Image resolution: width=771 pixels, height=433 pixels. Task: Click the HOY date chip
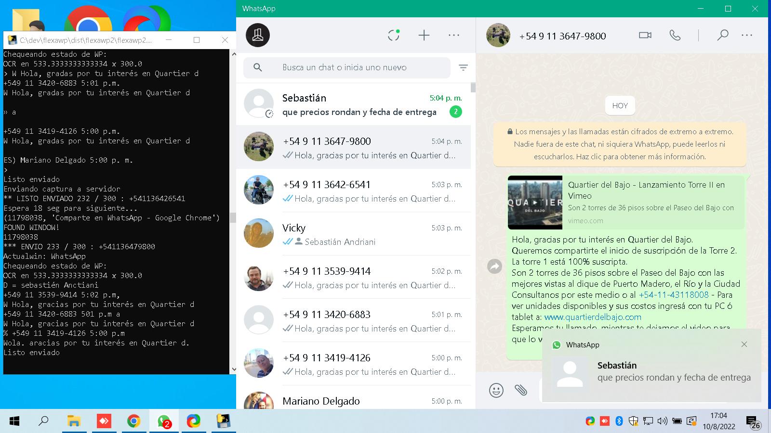620,105
